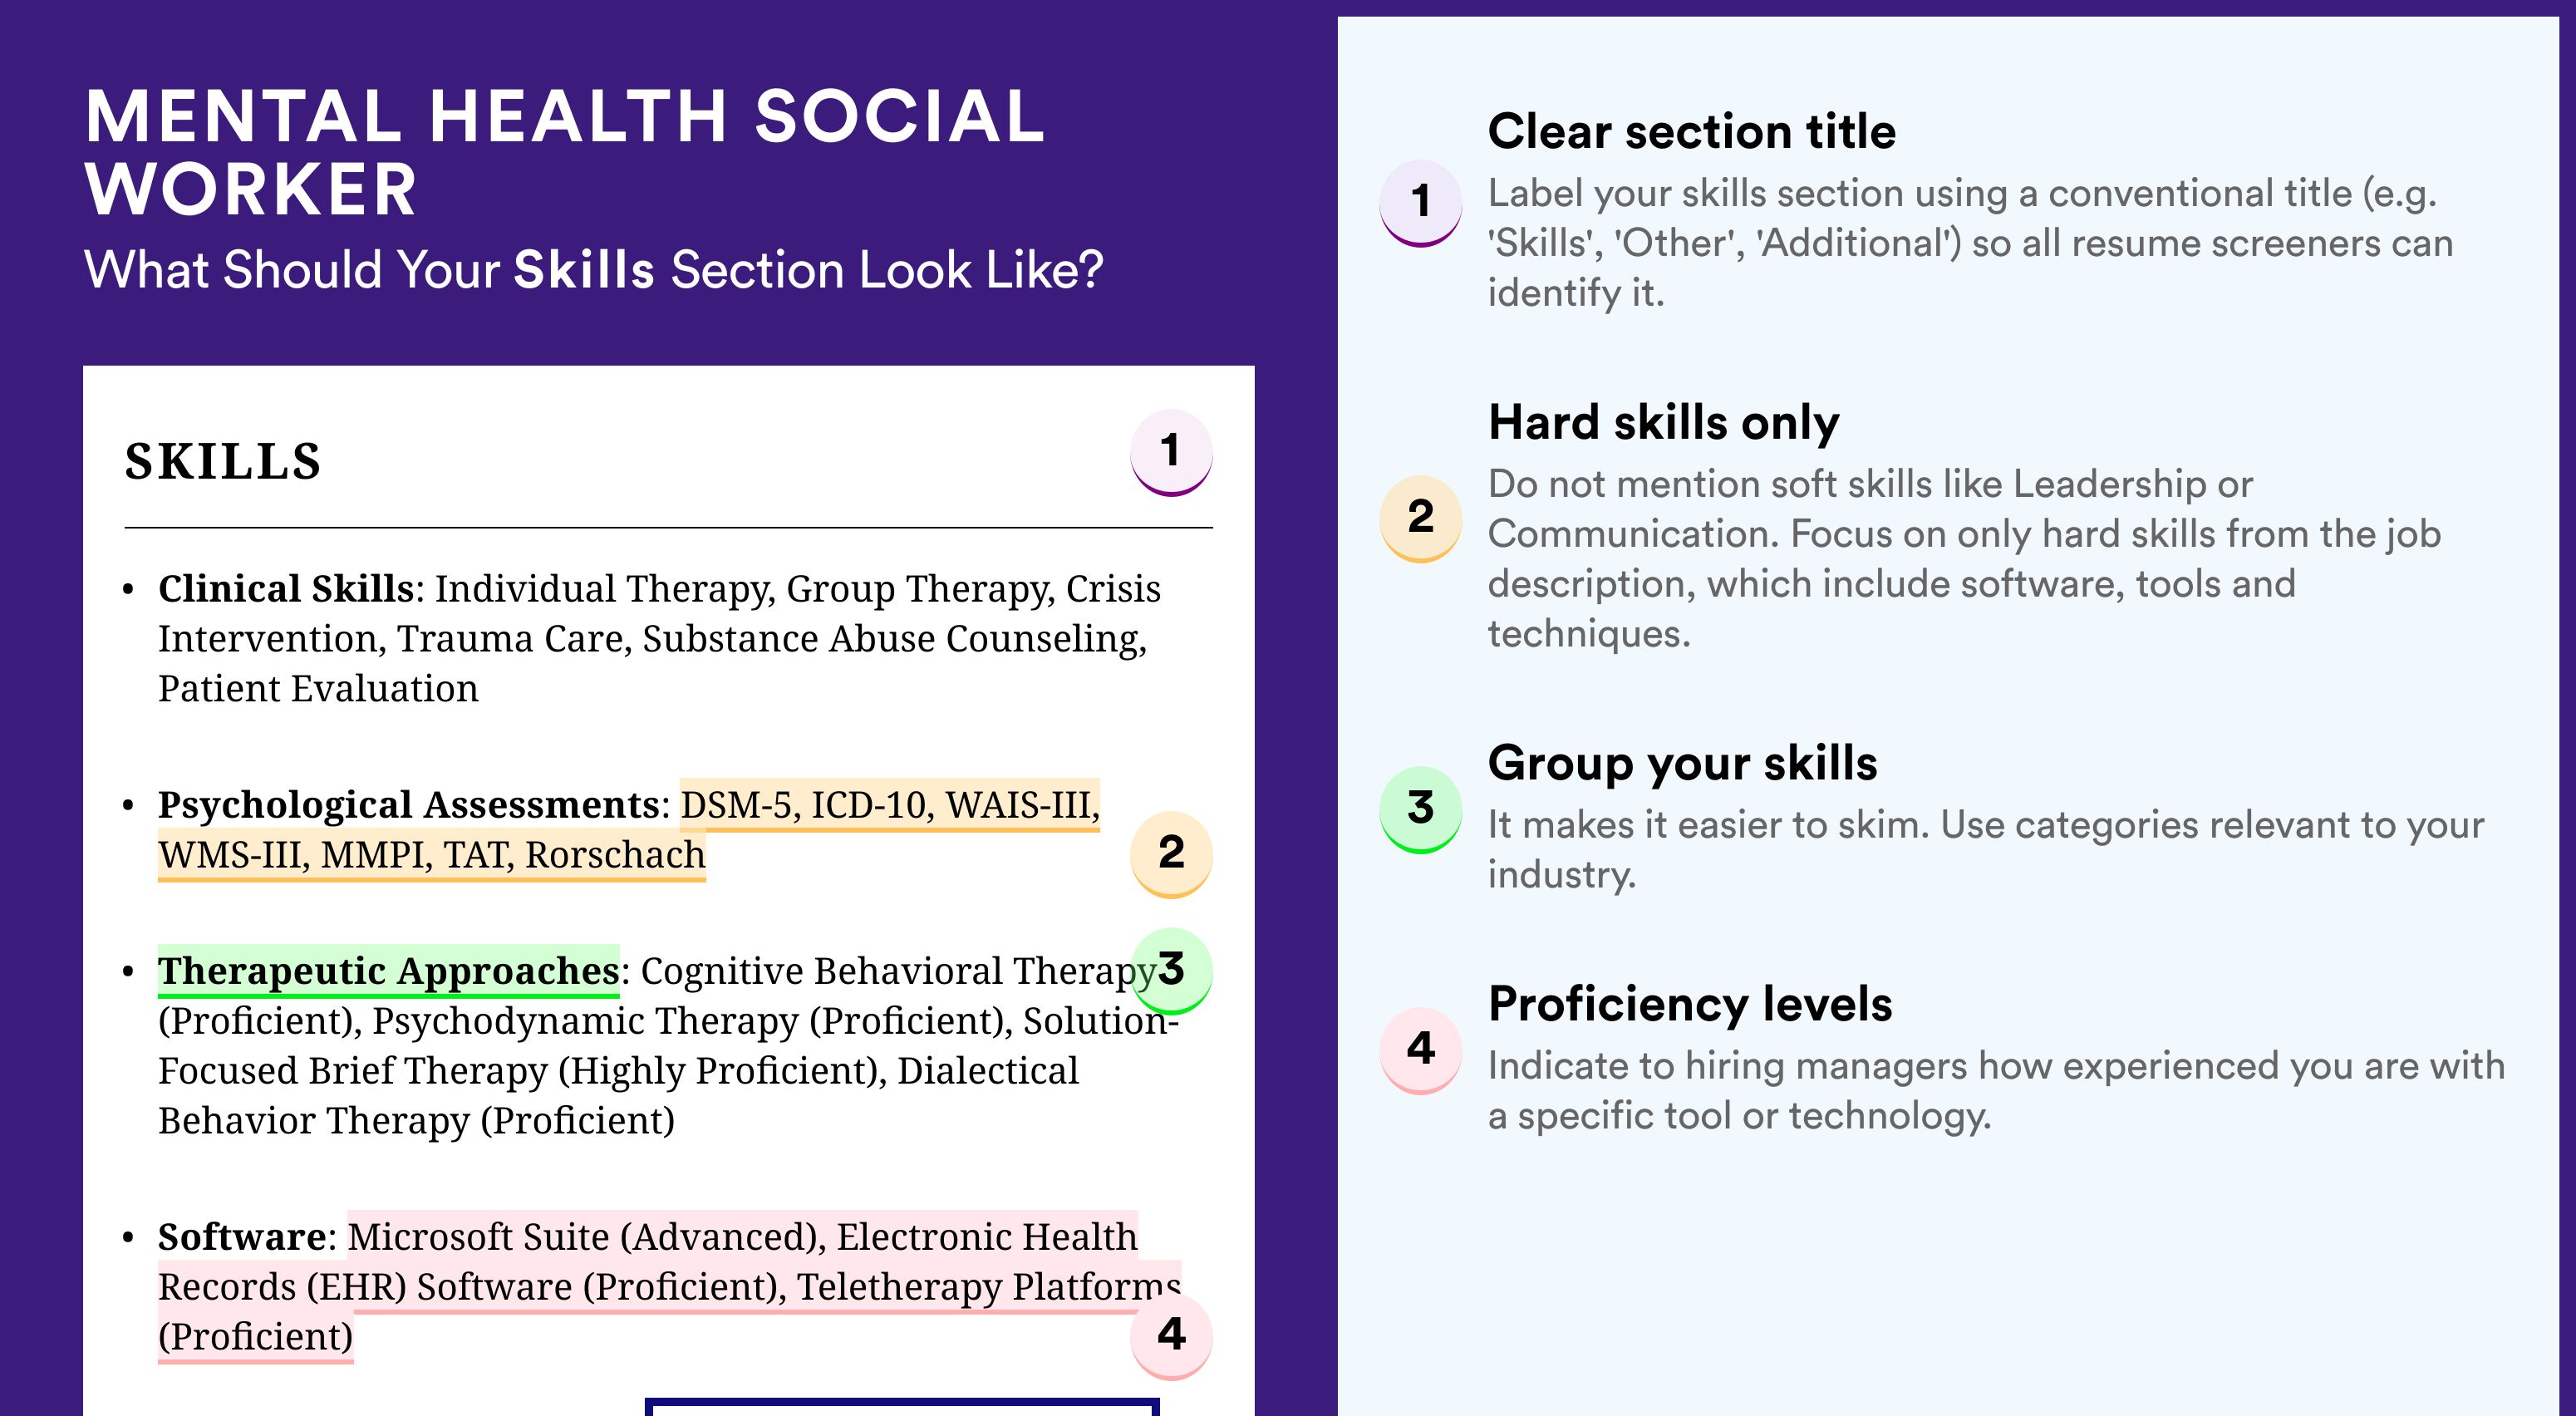Image resolution: width=2576 pixels, height=1416 pixels.
Task: Click the green number 3 badge in resume
Action: point(1171,970)
